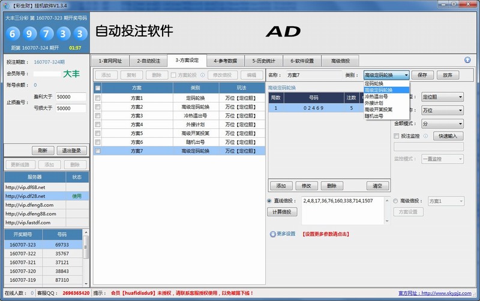
Task: Open the official website link www.skypjz.com
Action: (445, 293)
